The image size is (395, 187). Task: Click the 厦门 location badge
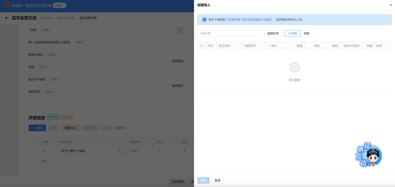click(x=60, y=5)
